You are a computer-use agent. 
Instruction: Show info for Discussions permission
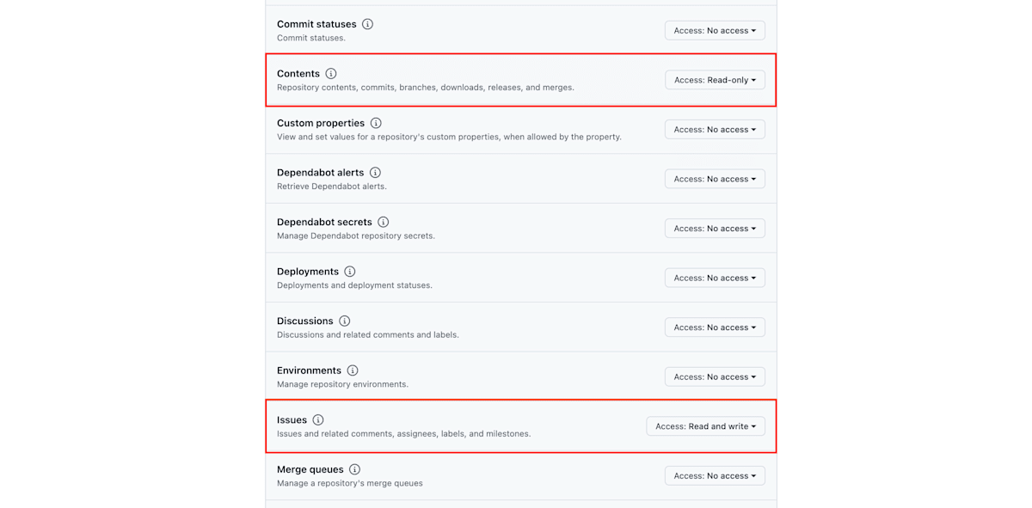pyautogui.click(x=344, y=321)
